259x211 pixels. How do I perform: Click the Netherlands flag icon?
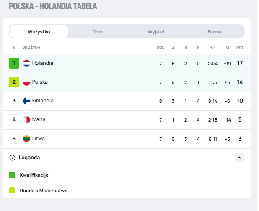pos(27,63)
